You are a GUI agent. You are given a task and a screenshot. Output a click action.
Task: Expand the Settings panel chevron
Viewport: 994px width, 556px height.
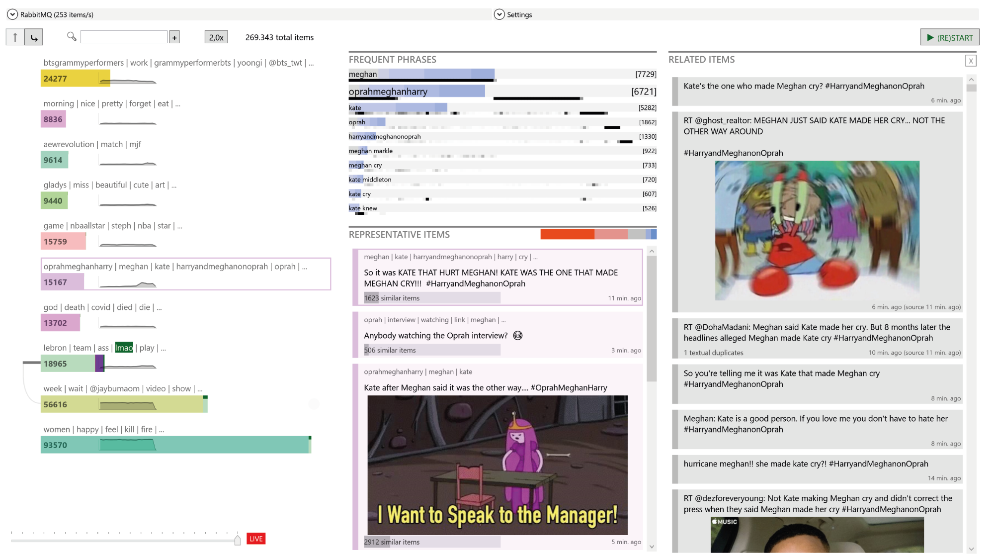(499, 14)
